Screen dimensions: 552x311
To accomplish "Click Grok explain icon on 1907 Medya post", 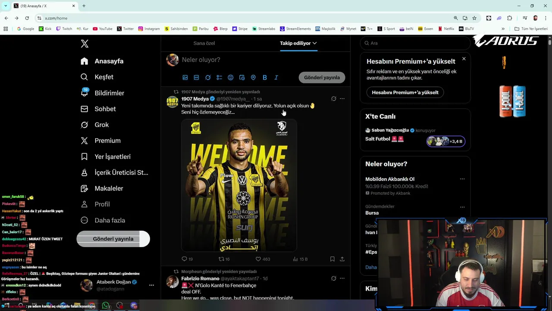I will (x=333, y=98).
